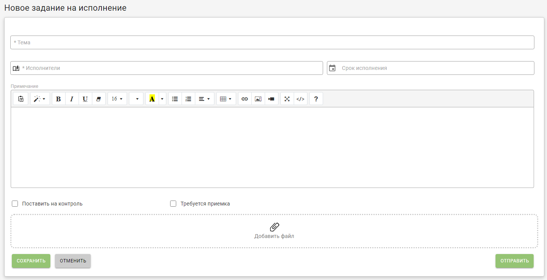Viewport: 547px width, 280px height.
Task: Click the eraser to clear formatting
Action: (x=98, y=99)
